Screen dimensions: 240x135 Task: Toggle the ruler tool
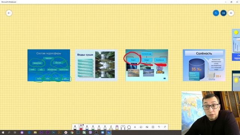pos(123,127)
